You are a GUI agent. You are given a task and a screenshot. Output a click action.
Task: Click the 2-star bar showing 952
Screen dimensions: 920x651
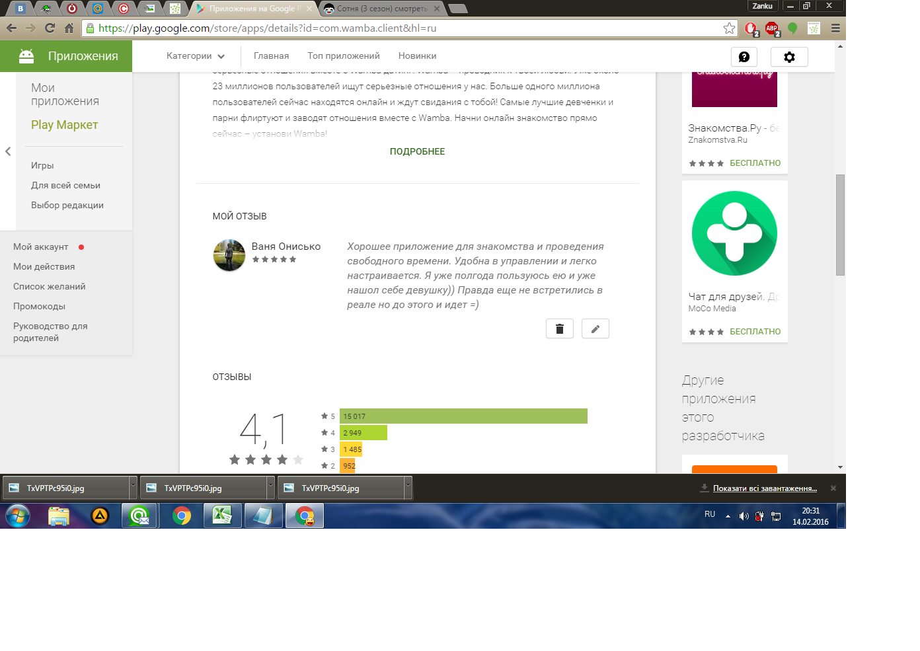coord(348,466)
